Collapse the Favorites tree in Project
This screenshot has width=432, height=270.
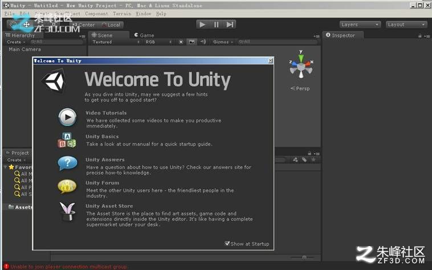(x=5, y=167)
